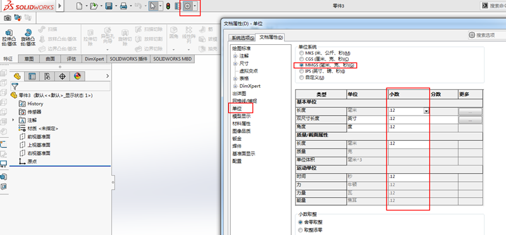
Task: Select 材料属性 in options list
Action: click(x=242, y=123)
